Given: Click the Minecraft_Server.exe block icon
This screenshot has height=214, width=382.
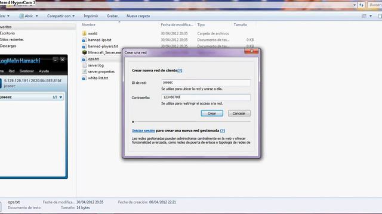Looking at the screenshot, I should (84, 52).
